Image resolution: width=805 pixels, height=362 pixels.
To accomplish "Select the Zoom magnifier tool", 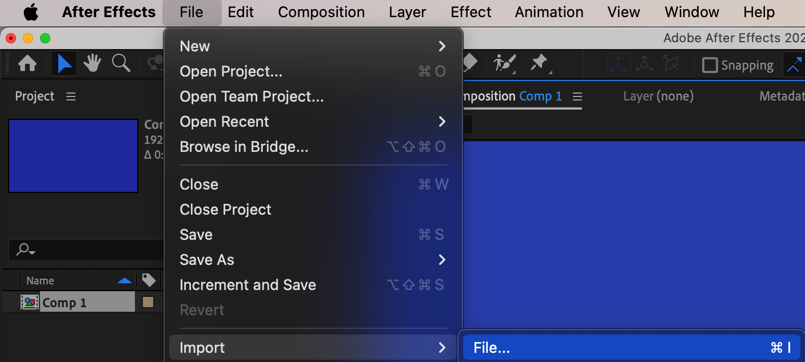I will click(121, 64).
